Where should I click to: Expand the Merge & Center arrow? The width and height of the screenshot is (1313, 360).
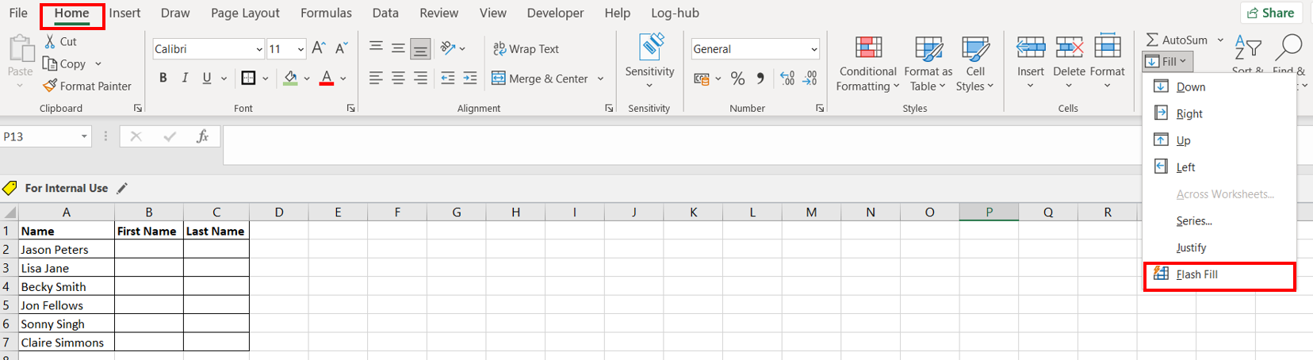pos(600,79)
